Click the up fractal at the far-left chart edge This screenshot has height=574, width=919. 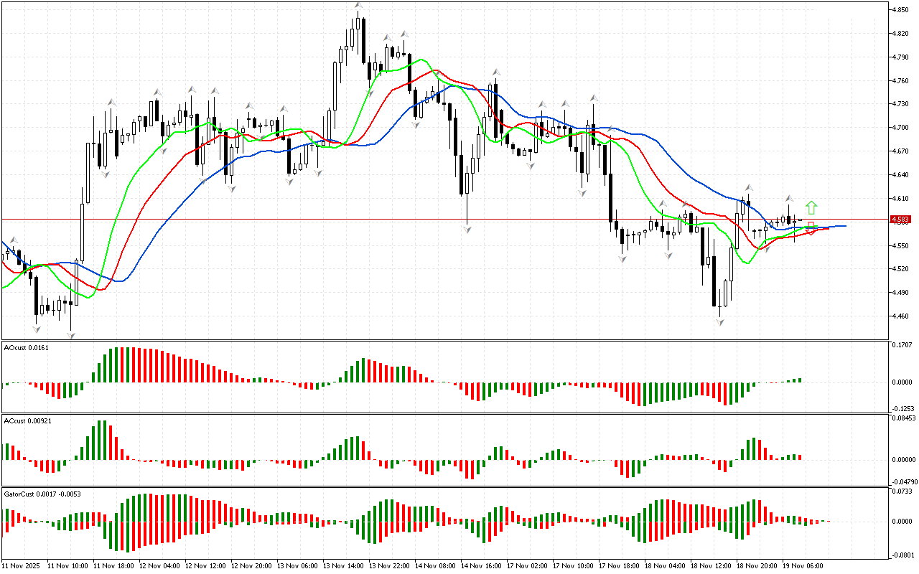(12, 240)
